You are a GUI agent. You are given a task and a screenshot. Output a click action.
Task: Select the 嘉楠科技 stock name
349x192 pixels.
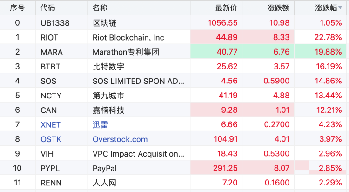(x=109, y=110)
